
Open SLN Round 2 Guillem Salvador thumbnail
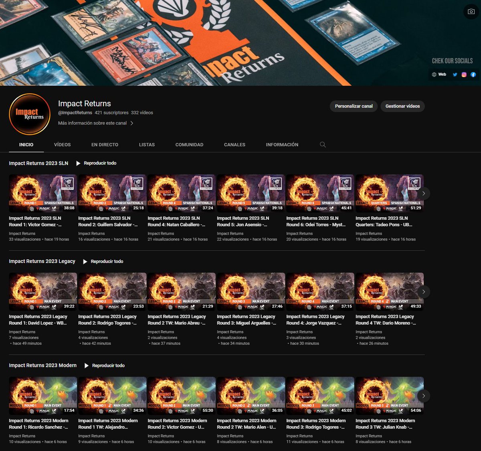[x=112, y=193]
